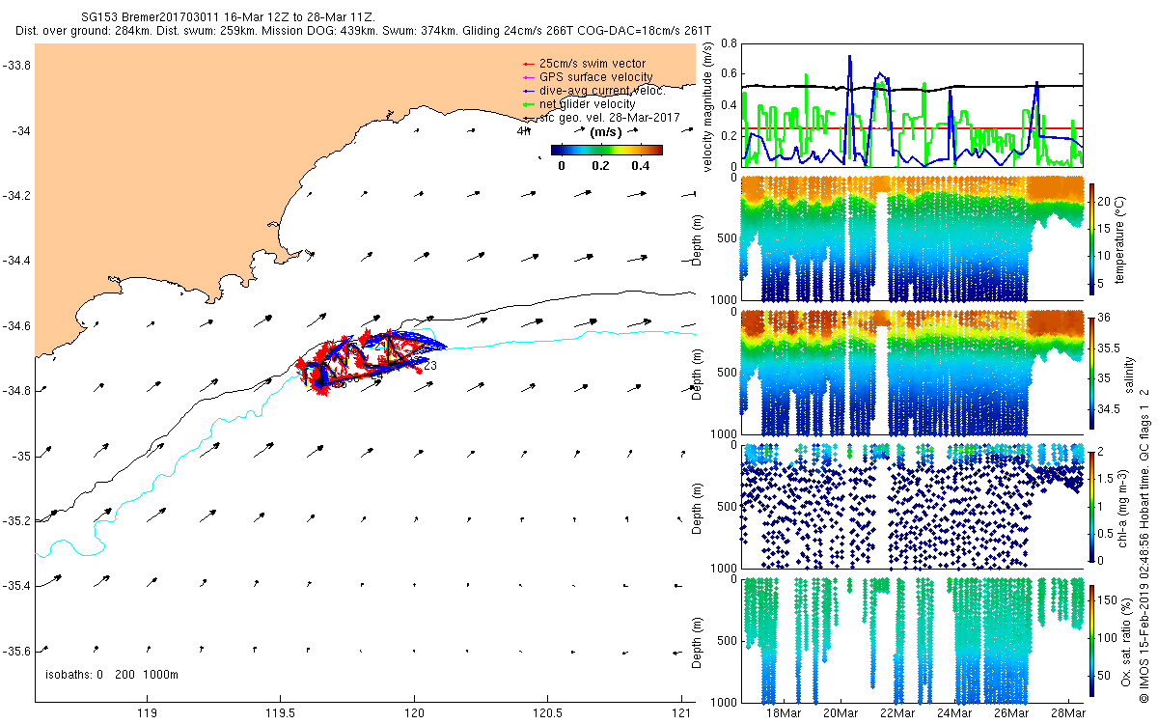Screen dimensions: 1158x724
Task: Click the velocity magnitude time-series plot
Action: (x=912, y=104)
